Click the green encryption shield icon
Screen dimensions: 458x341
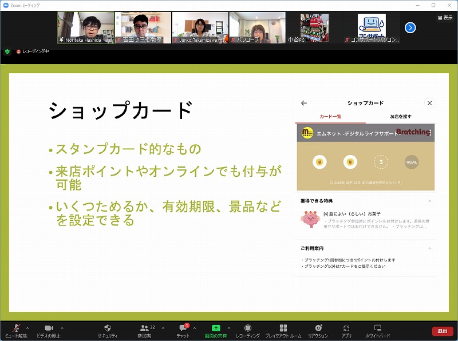click(7, 51)
